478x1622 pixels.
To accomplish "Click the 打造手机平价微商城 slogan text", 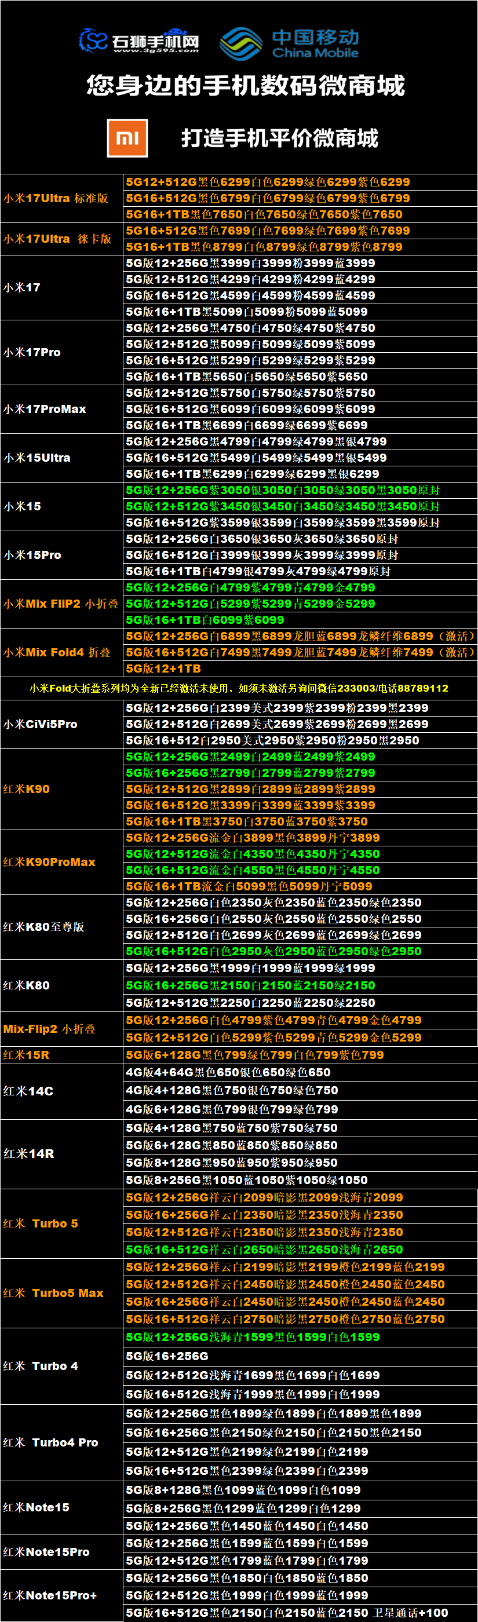I will (280, 138).
